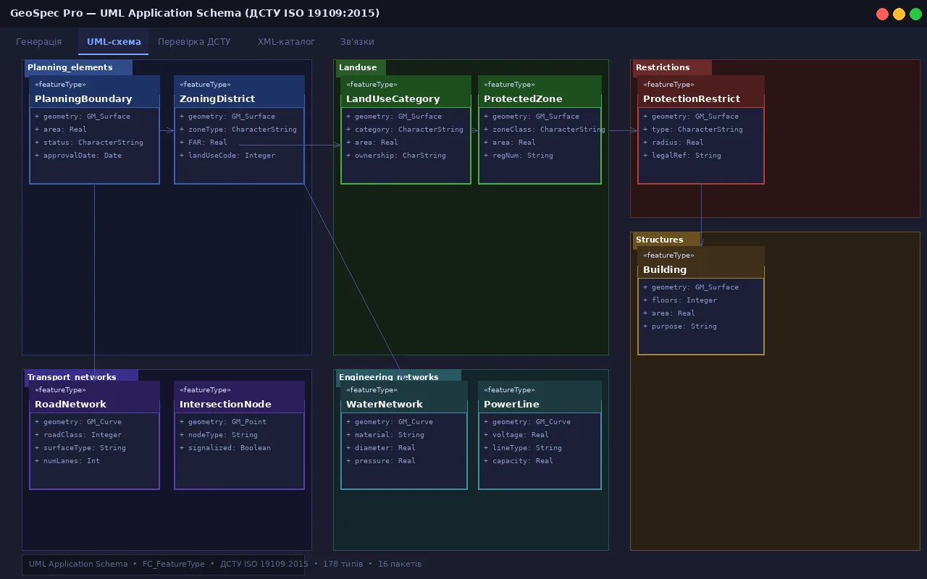The width and height of the screenshot is (927, 579).
Task: Click the radius: Real attribute
Action: [x=674, y=143]
